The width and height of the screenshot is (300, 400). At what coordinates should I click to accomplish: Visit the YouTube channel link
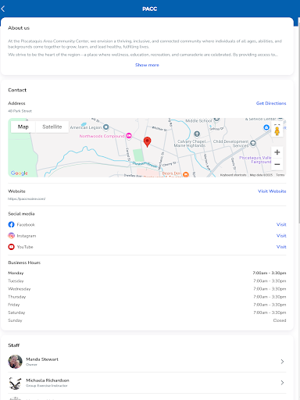click(281, 247)
